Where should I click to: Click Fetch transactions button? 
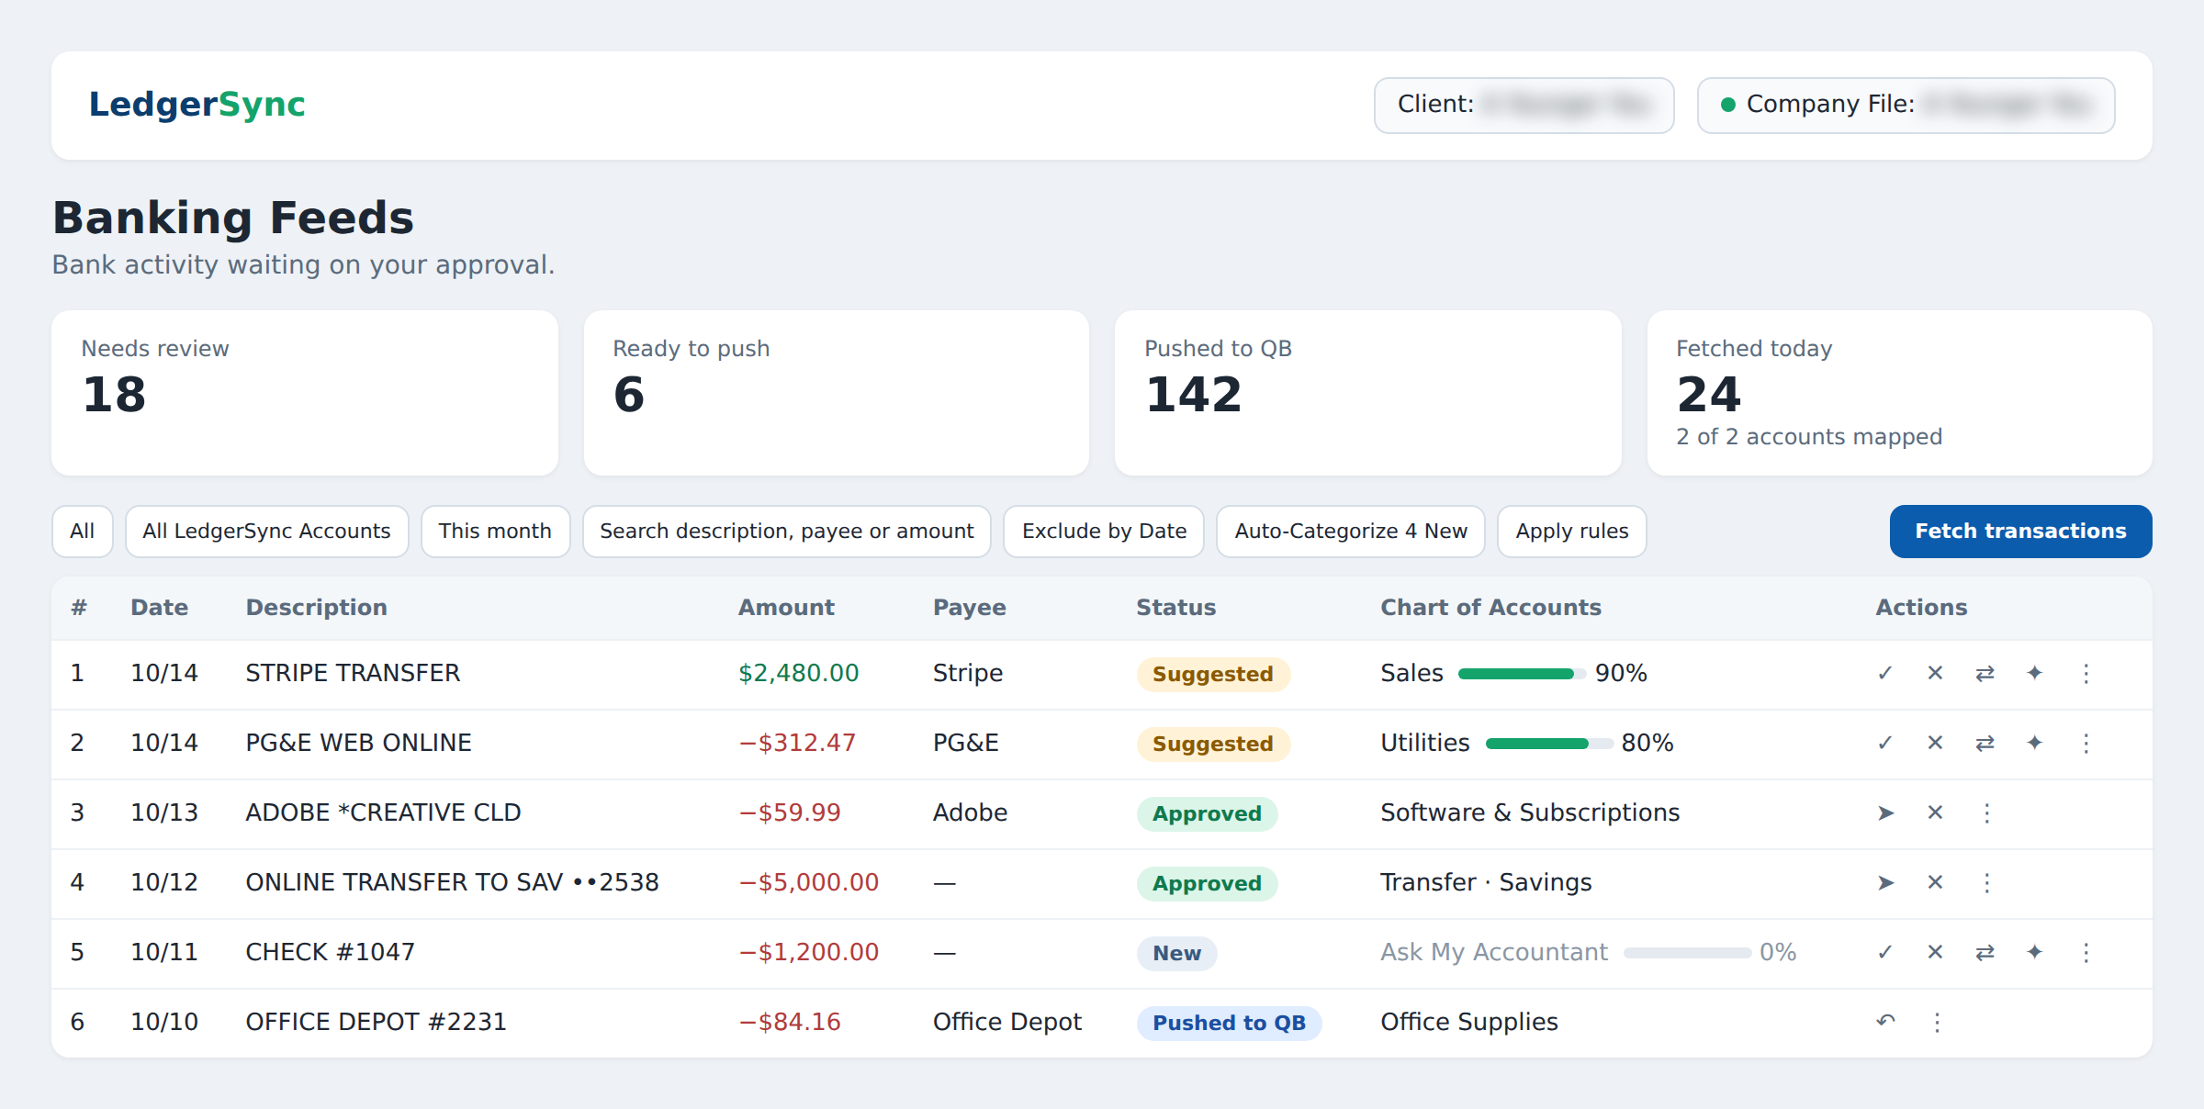point(2020,531)
